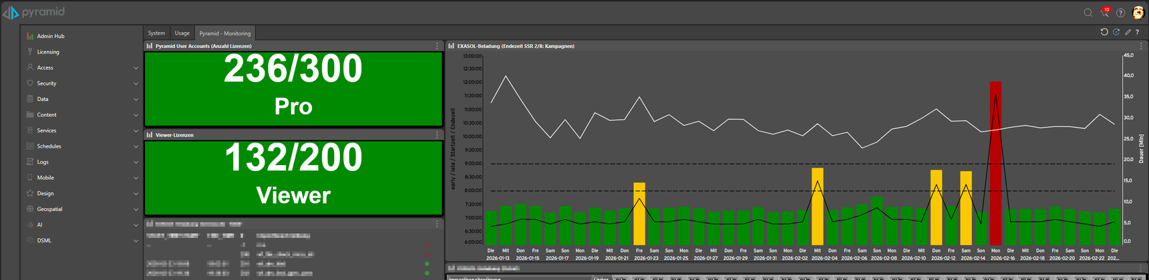Click the red bar for 2026-02-16
Screen dimensions: 1149x280
click(x=995, y=164)
